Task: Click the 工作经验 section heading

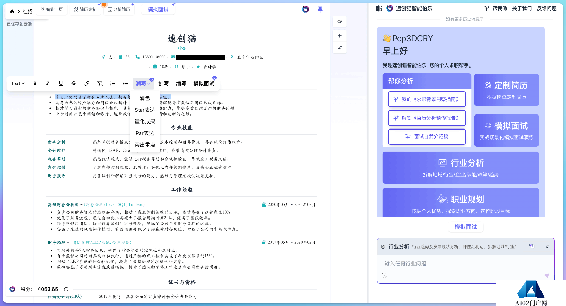Action: 182,189
